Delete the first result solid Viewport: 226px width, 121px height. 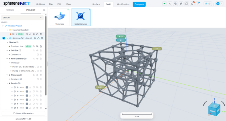pyautogui.click(x=41, y=87)
